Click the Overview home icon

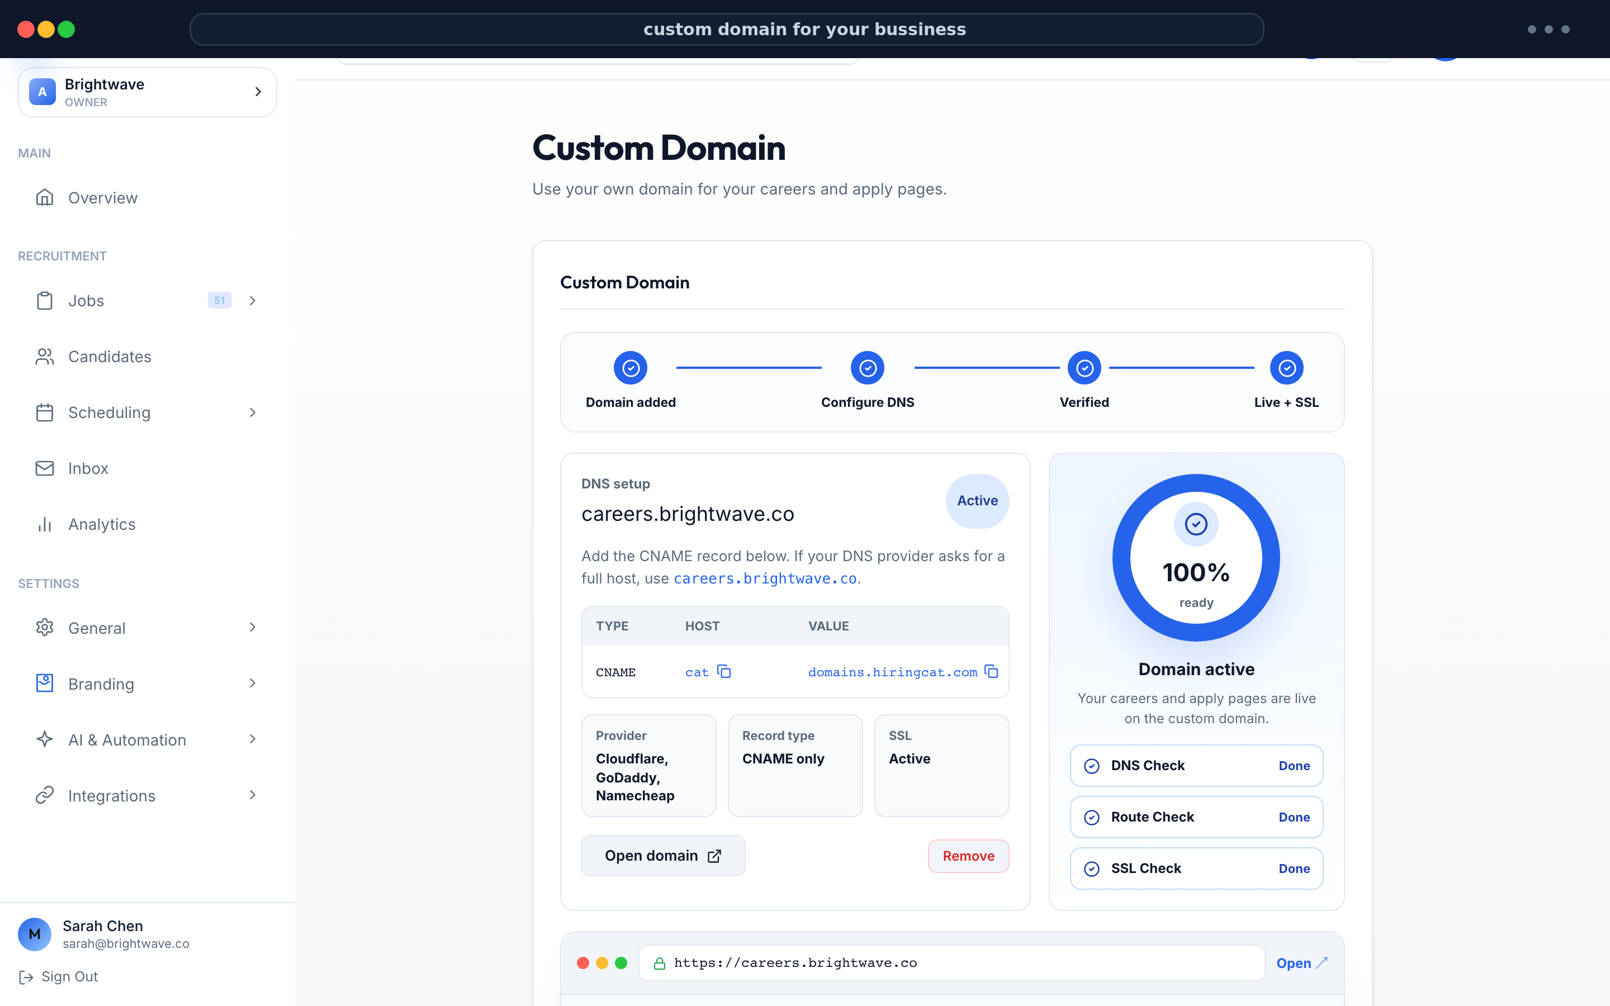coord(45,198)
